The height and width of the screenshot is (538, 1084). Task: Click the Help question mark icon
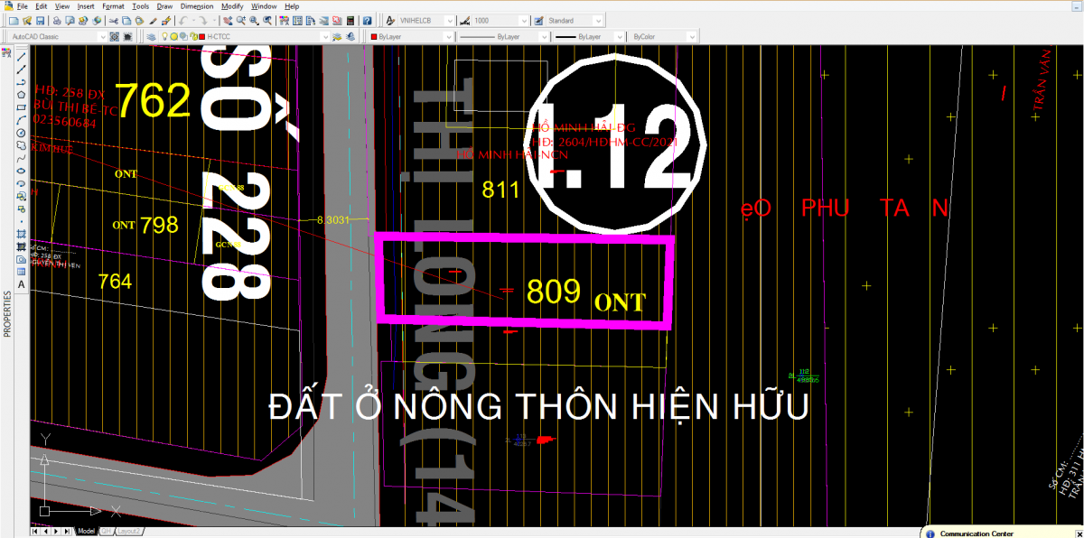(367, 20)
